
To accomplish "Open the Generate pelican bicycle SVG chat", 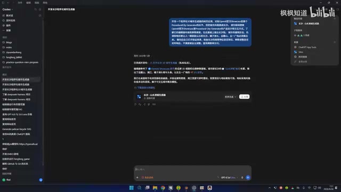I will coord(17,129).
